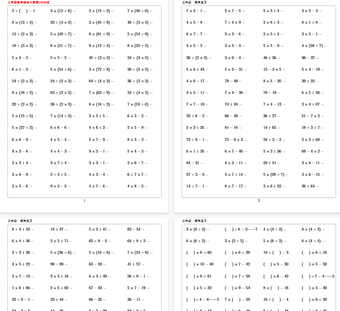Screen dimensions: 340x311
Task: Click the problem 26 + 64
Action: (309, 186)
